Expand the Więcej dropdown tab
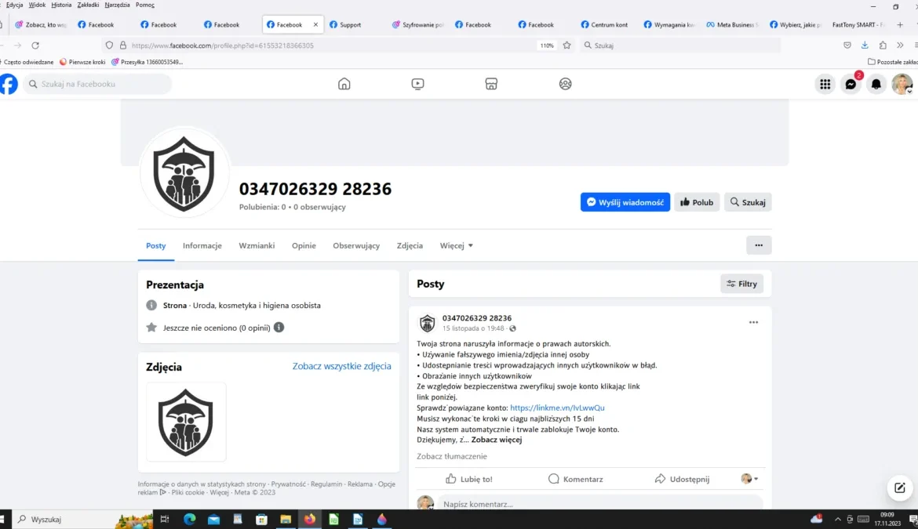918x529 pixels. (456, 245)
